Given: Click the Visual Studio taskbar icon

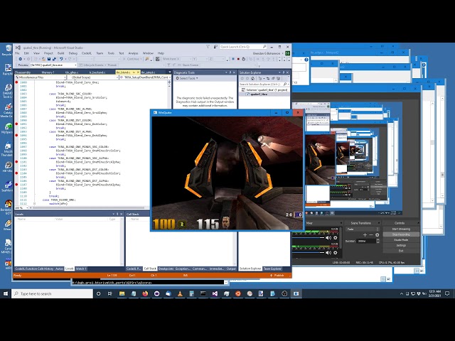Looking at the screenshot, I should [215, 293].
